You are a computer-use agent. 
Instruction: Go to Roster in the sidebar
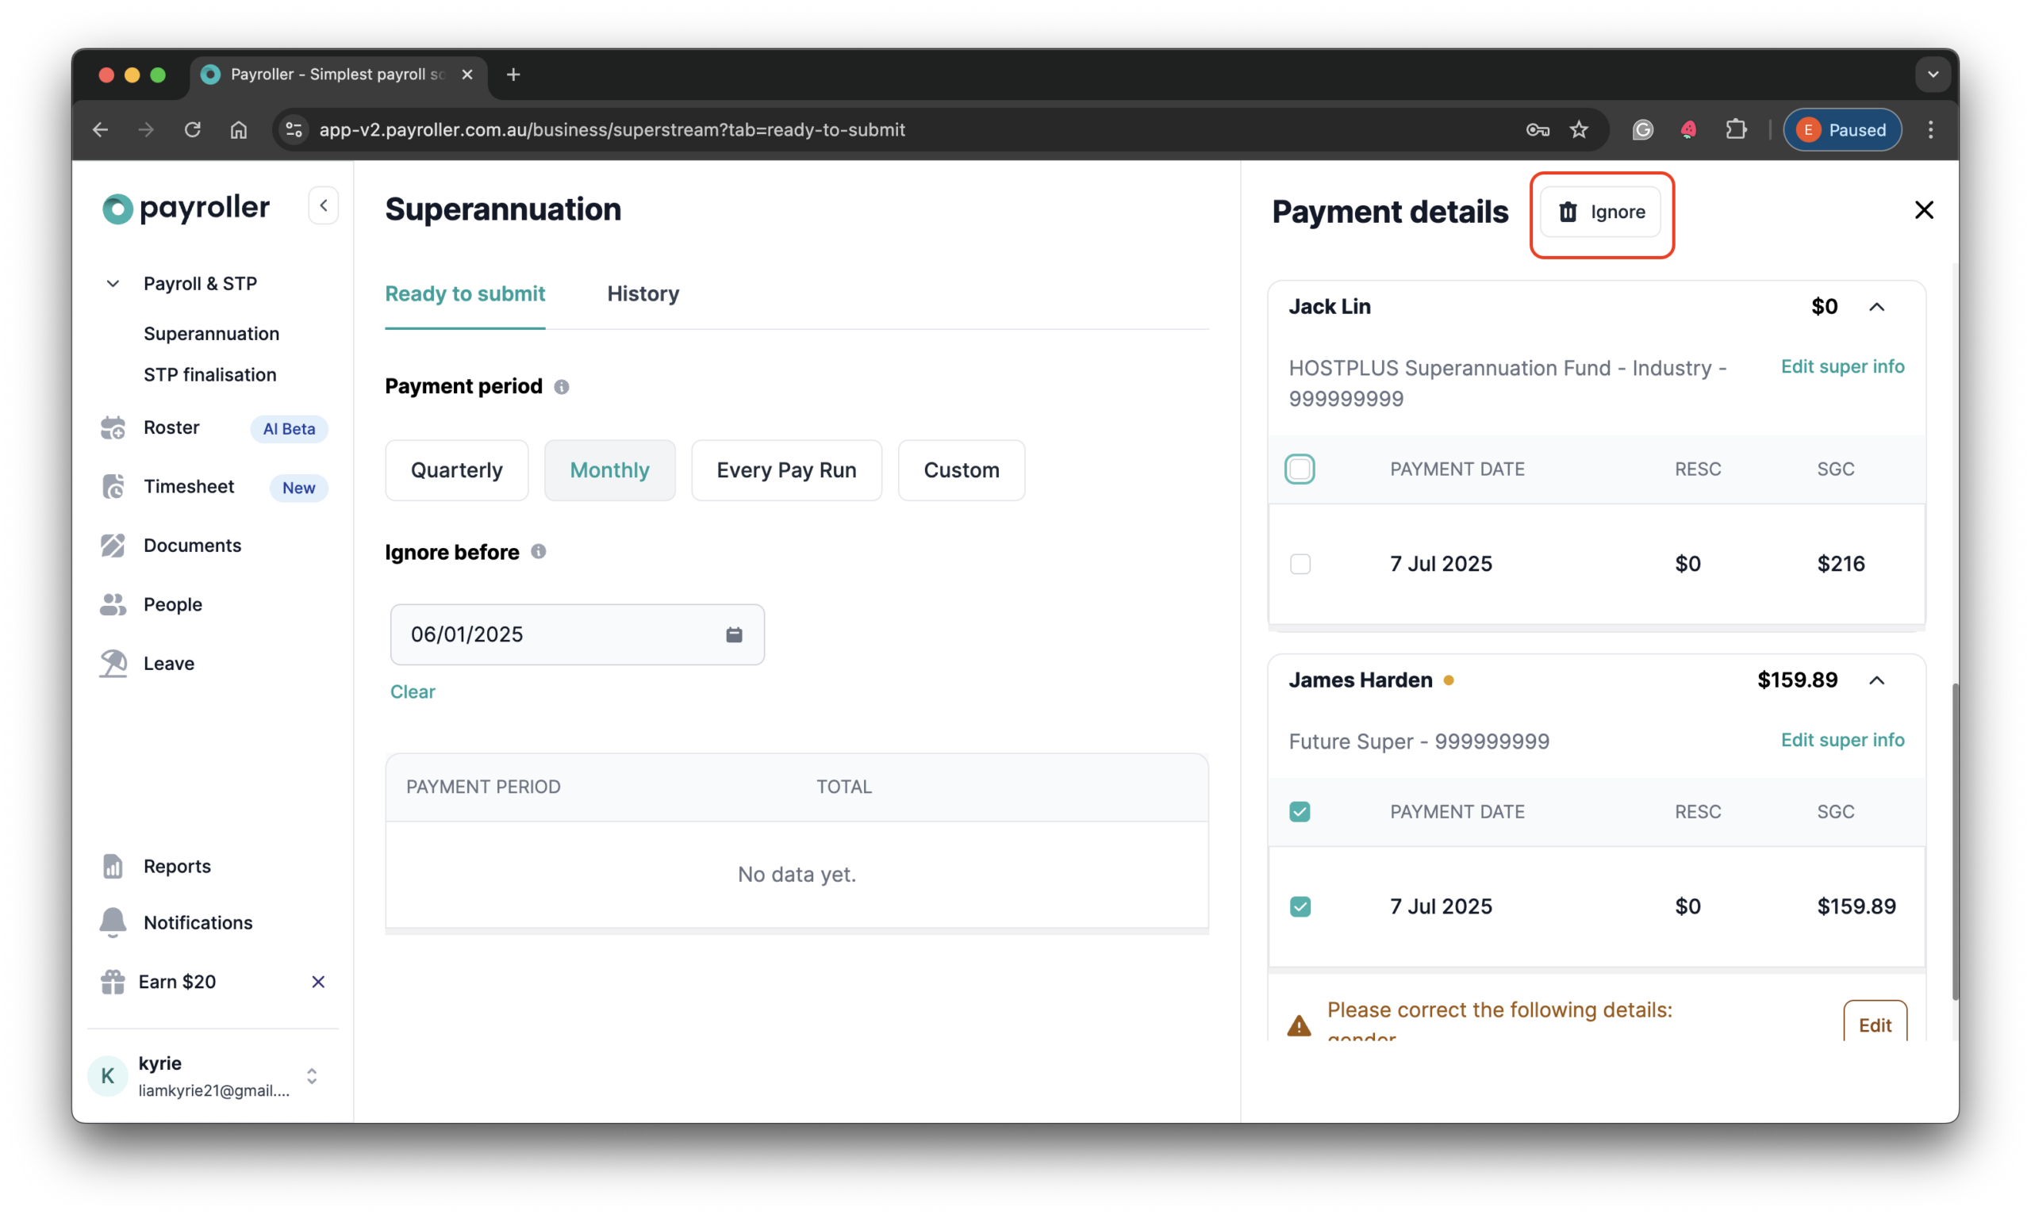[171, 427]
